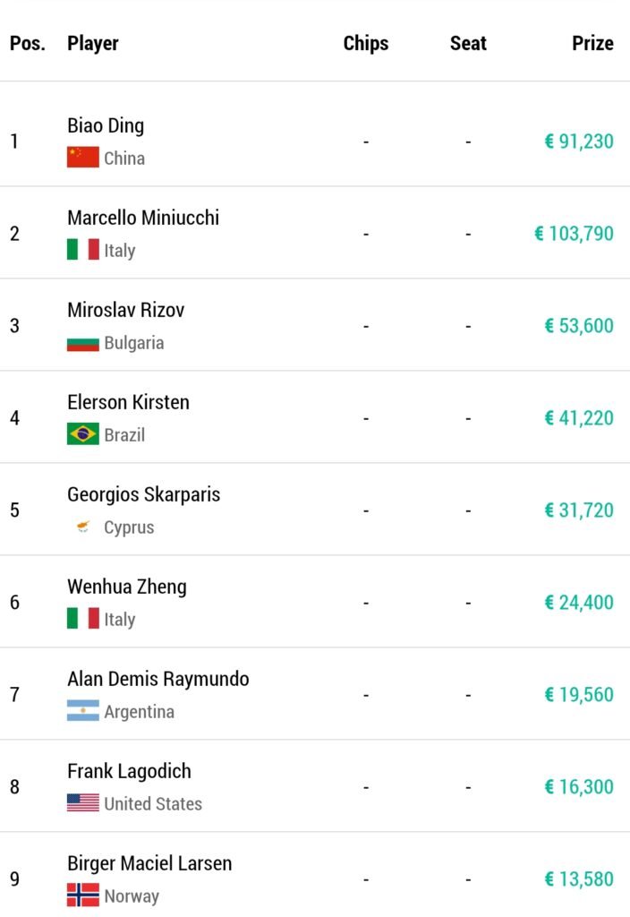Open Georgios Skarparis player name
630x917 pixels.
144,494
